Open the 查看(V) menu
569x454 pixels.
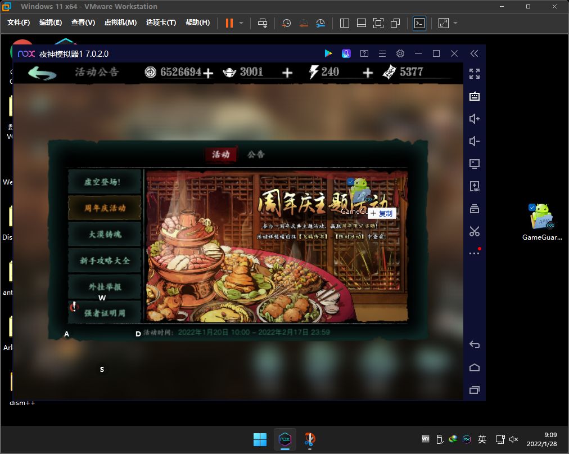[83, 23]
